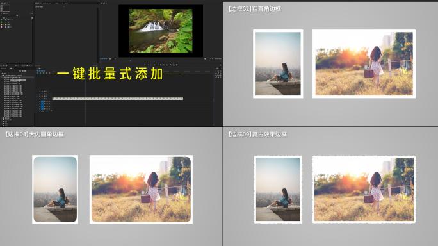This screenshot has width=438, height=246.
Task: Click the 【边框04】大内圆角边框 label
Action: (x=35, y=135)
